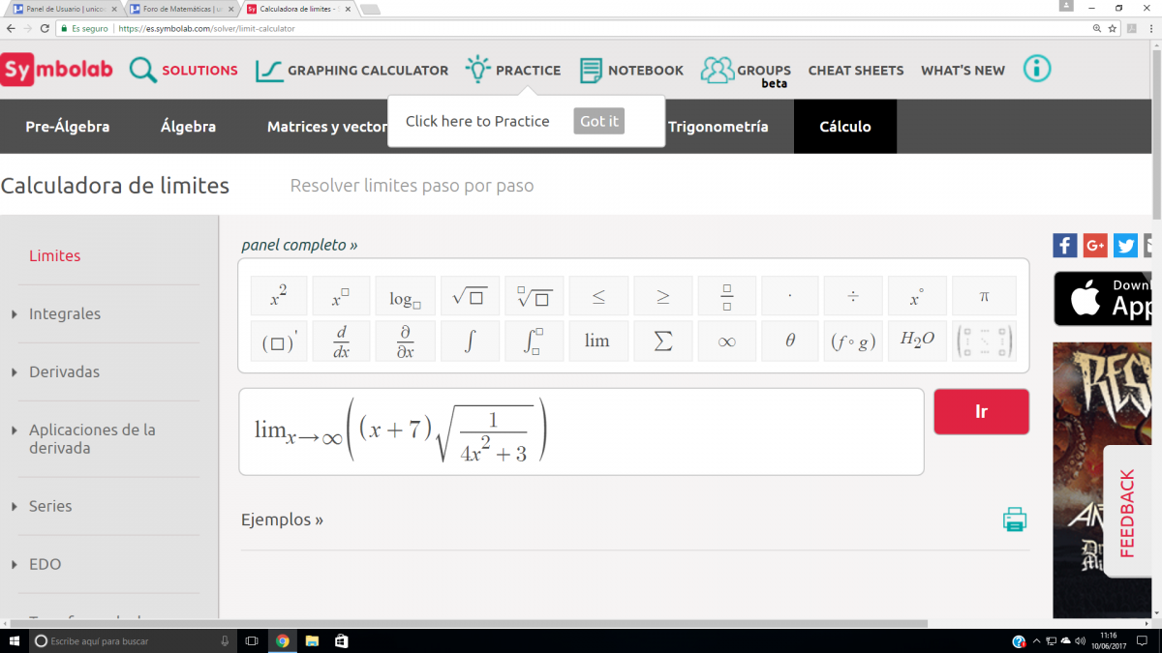Click the printer icon
This screenshot has height=653, width=1162.
tap(1014, 519)
